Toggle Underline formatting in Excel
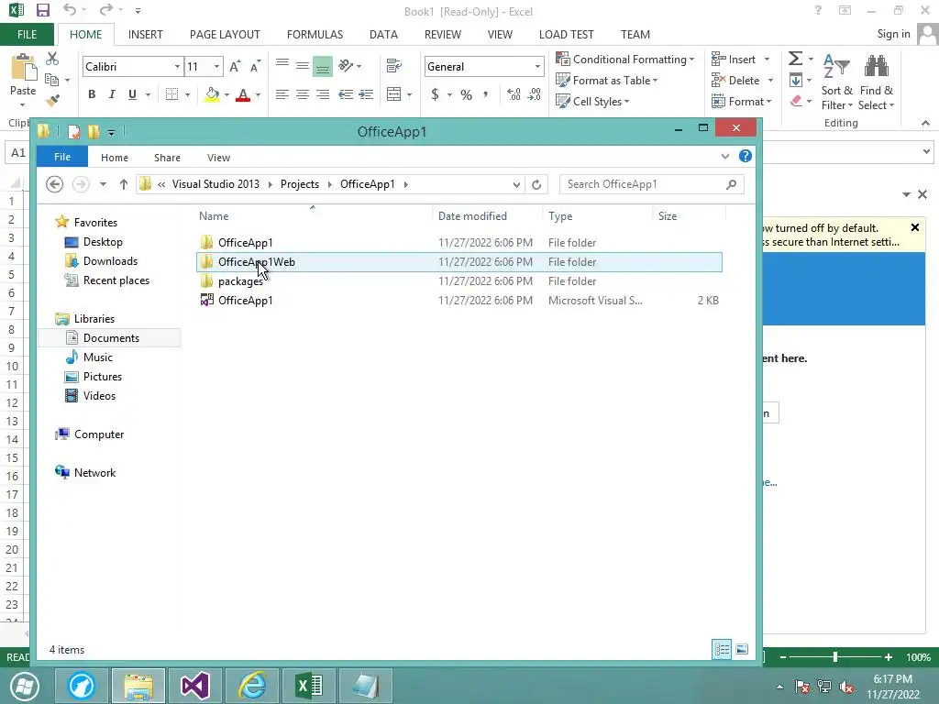Screen dimensions: 939x704 pos(132,94)
